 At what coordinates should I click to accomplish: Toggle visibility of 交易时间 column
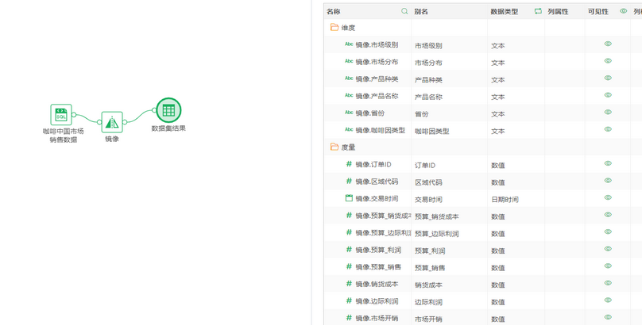pos(608,197)
